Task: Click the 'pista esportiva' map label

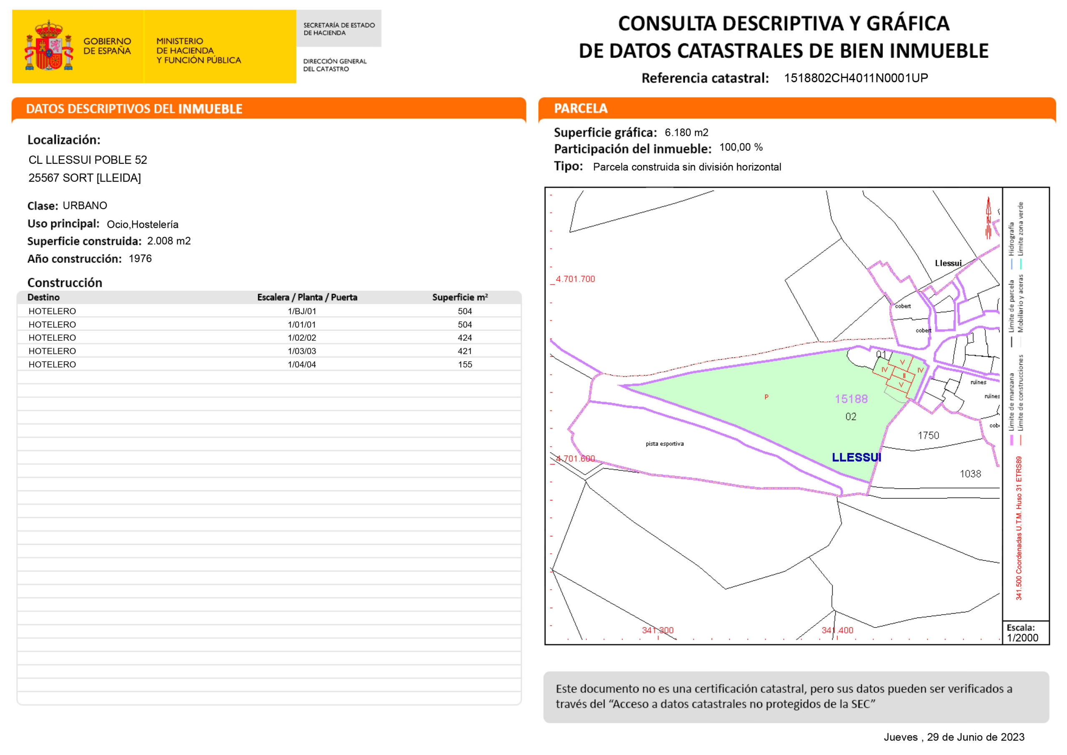Action: (664, 444)
